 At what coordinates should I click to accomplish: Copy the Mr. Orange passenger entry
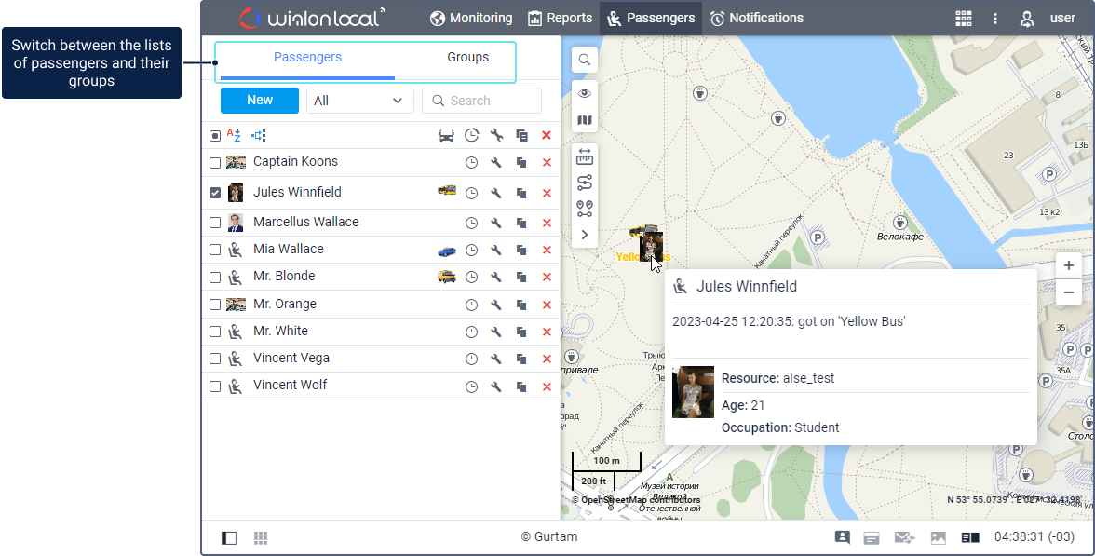pos(521,305)
